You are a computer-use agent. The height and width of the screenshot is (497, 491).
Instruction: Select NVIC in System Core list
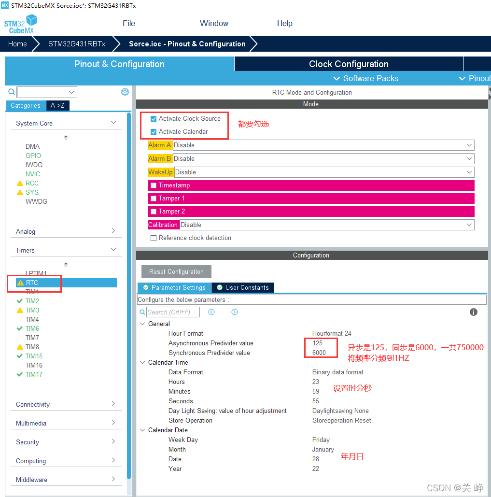[33, 174]
